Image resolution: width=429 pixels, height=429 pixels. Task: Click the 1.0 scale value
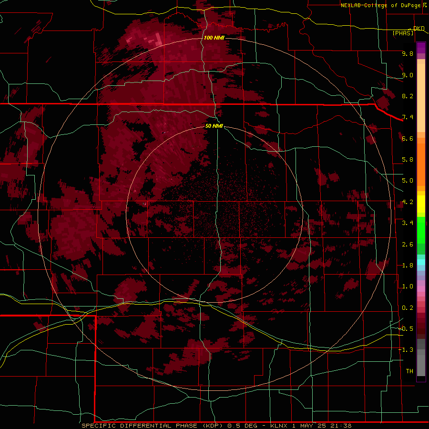click(408, 286)
